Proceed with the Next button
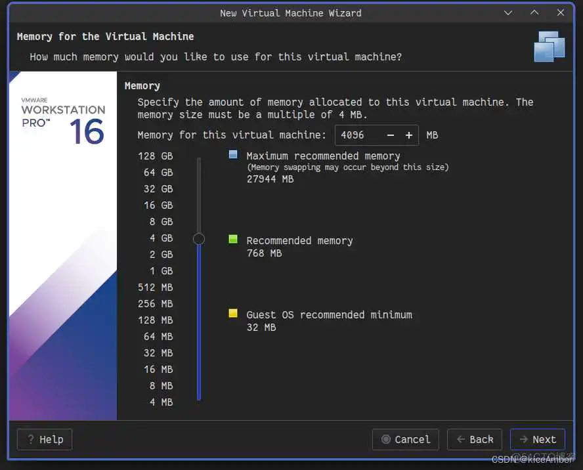Screen dimensions: 583x470 pyautogui.click(x=538, y=440)
